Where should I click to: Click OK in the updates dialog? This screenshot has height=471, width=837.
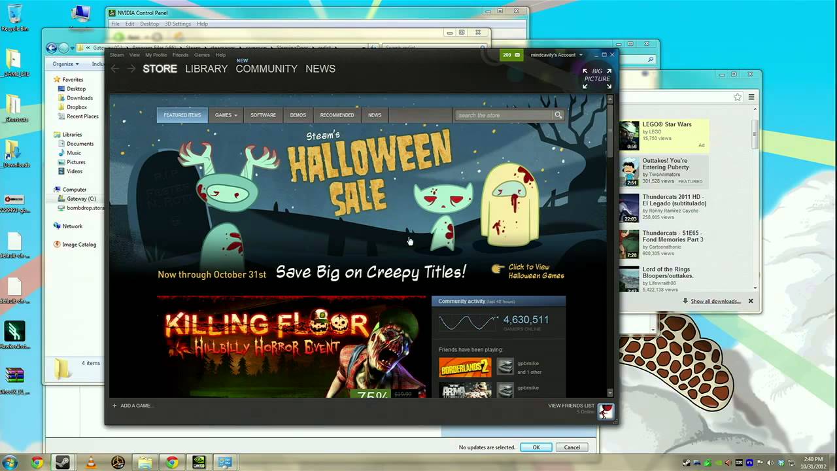536,447
